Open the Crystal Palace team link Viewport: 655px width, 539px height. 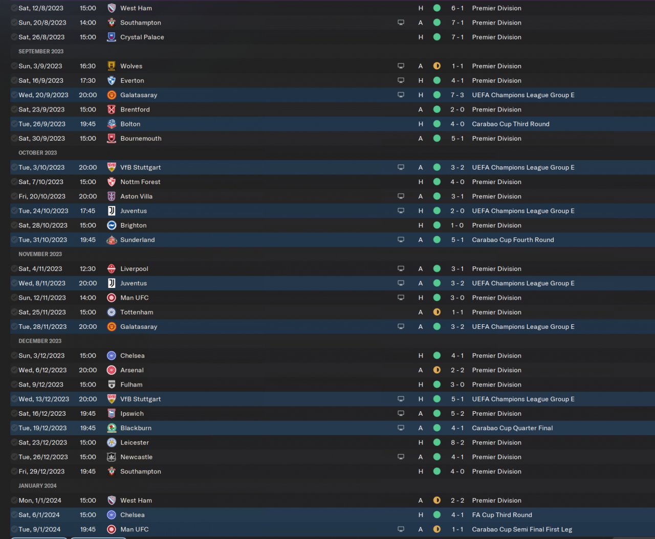tap(142, 37)
